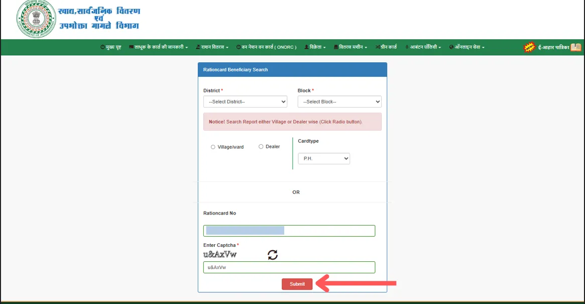
Task: Click the Cardtype label
Action: (308, 141)
